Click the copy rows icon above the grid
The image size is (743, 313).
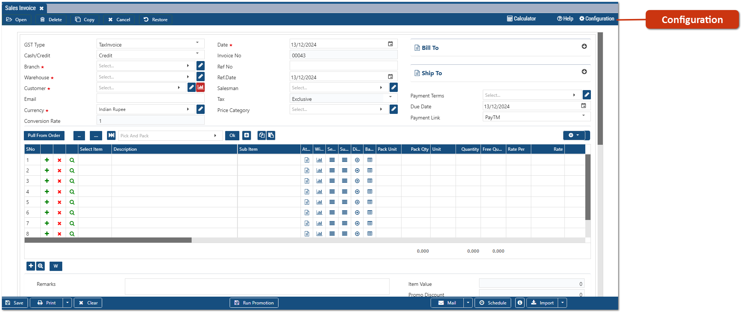pos(262,135)
